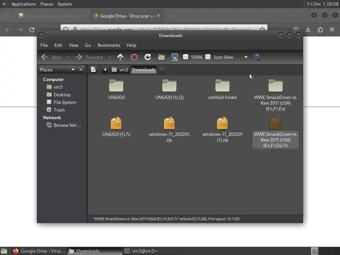Zoom in with the plus icon

tap(208, 57)
